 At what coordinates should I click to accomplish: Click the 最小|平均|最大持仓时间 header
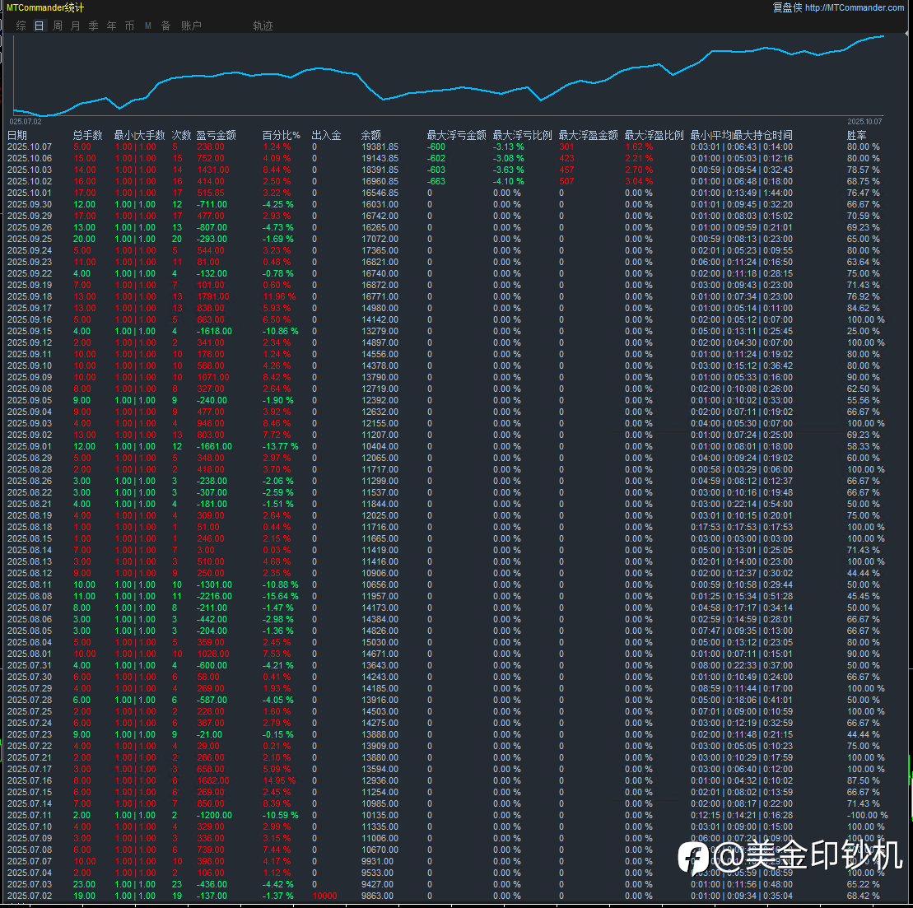click(741, 135)
